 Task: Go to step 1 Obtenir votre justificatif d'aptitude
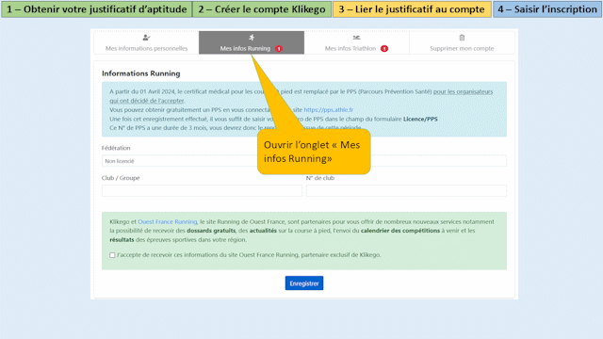pos(96,9)
